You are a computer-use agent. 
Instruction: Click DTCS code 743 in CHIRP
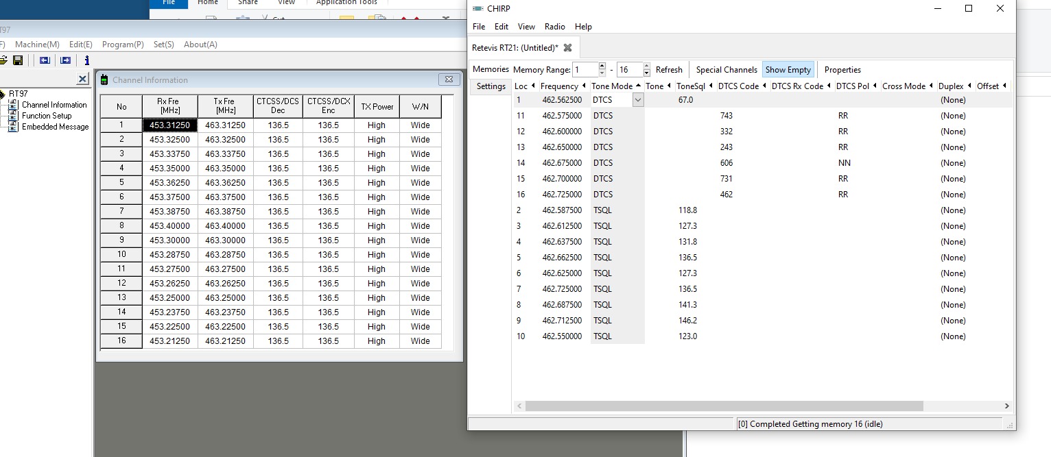(727, 116)
